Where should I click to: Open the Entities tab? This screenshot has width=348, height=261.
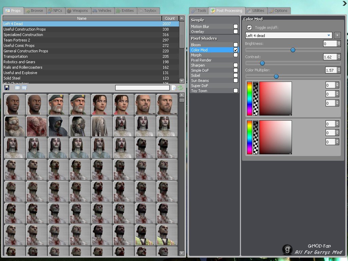tap(125, 11)
